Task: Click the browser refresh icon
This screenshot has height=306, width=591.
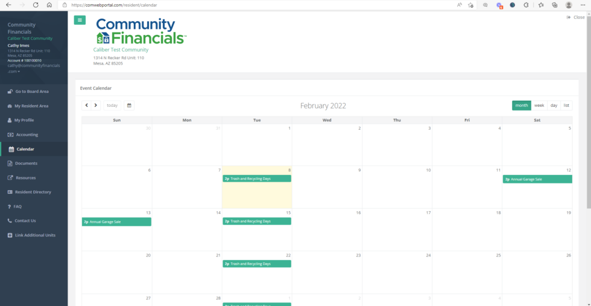Action: 36,5
